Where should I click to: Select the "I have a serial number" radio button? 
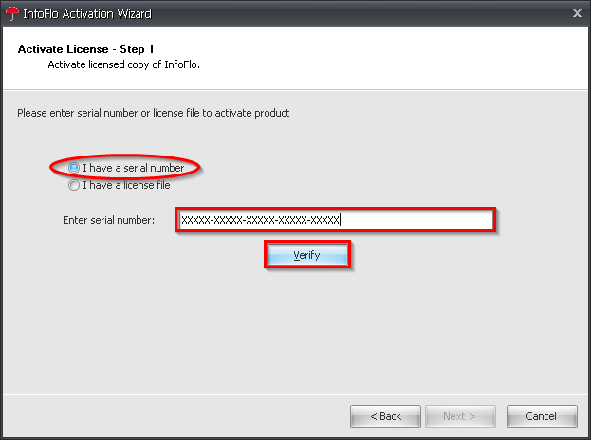[74, 168]
